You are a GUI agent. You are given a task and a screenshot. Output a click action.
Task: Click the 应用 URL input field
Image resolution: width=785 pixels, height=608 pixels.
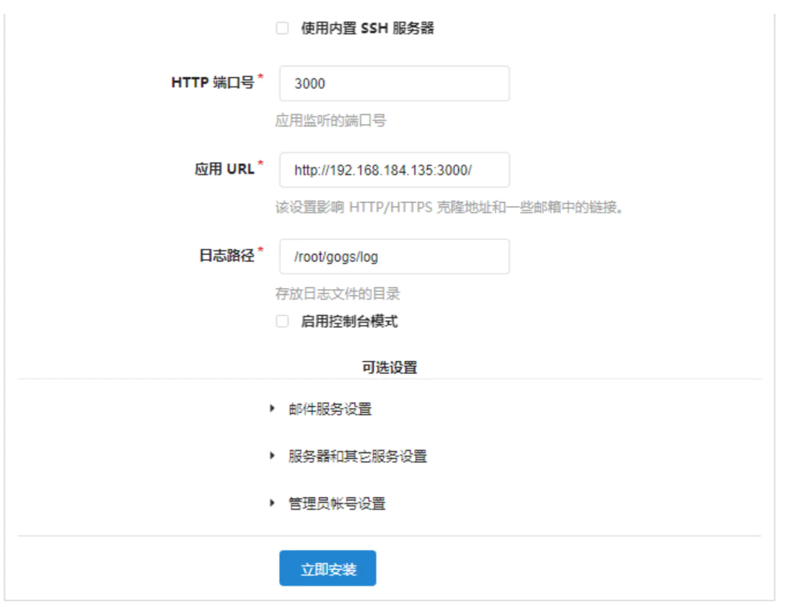tap(394, 170)
